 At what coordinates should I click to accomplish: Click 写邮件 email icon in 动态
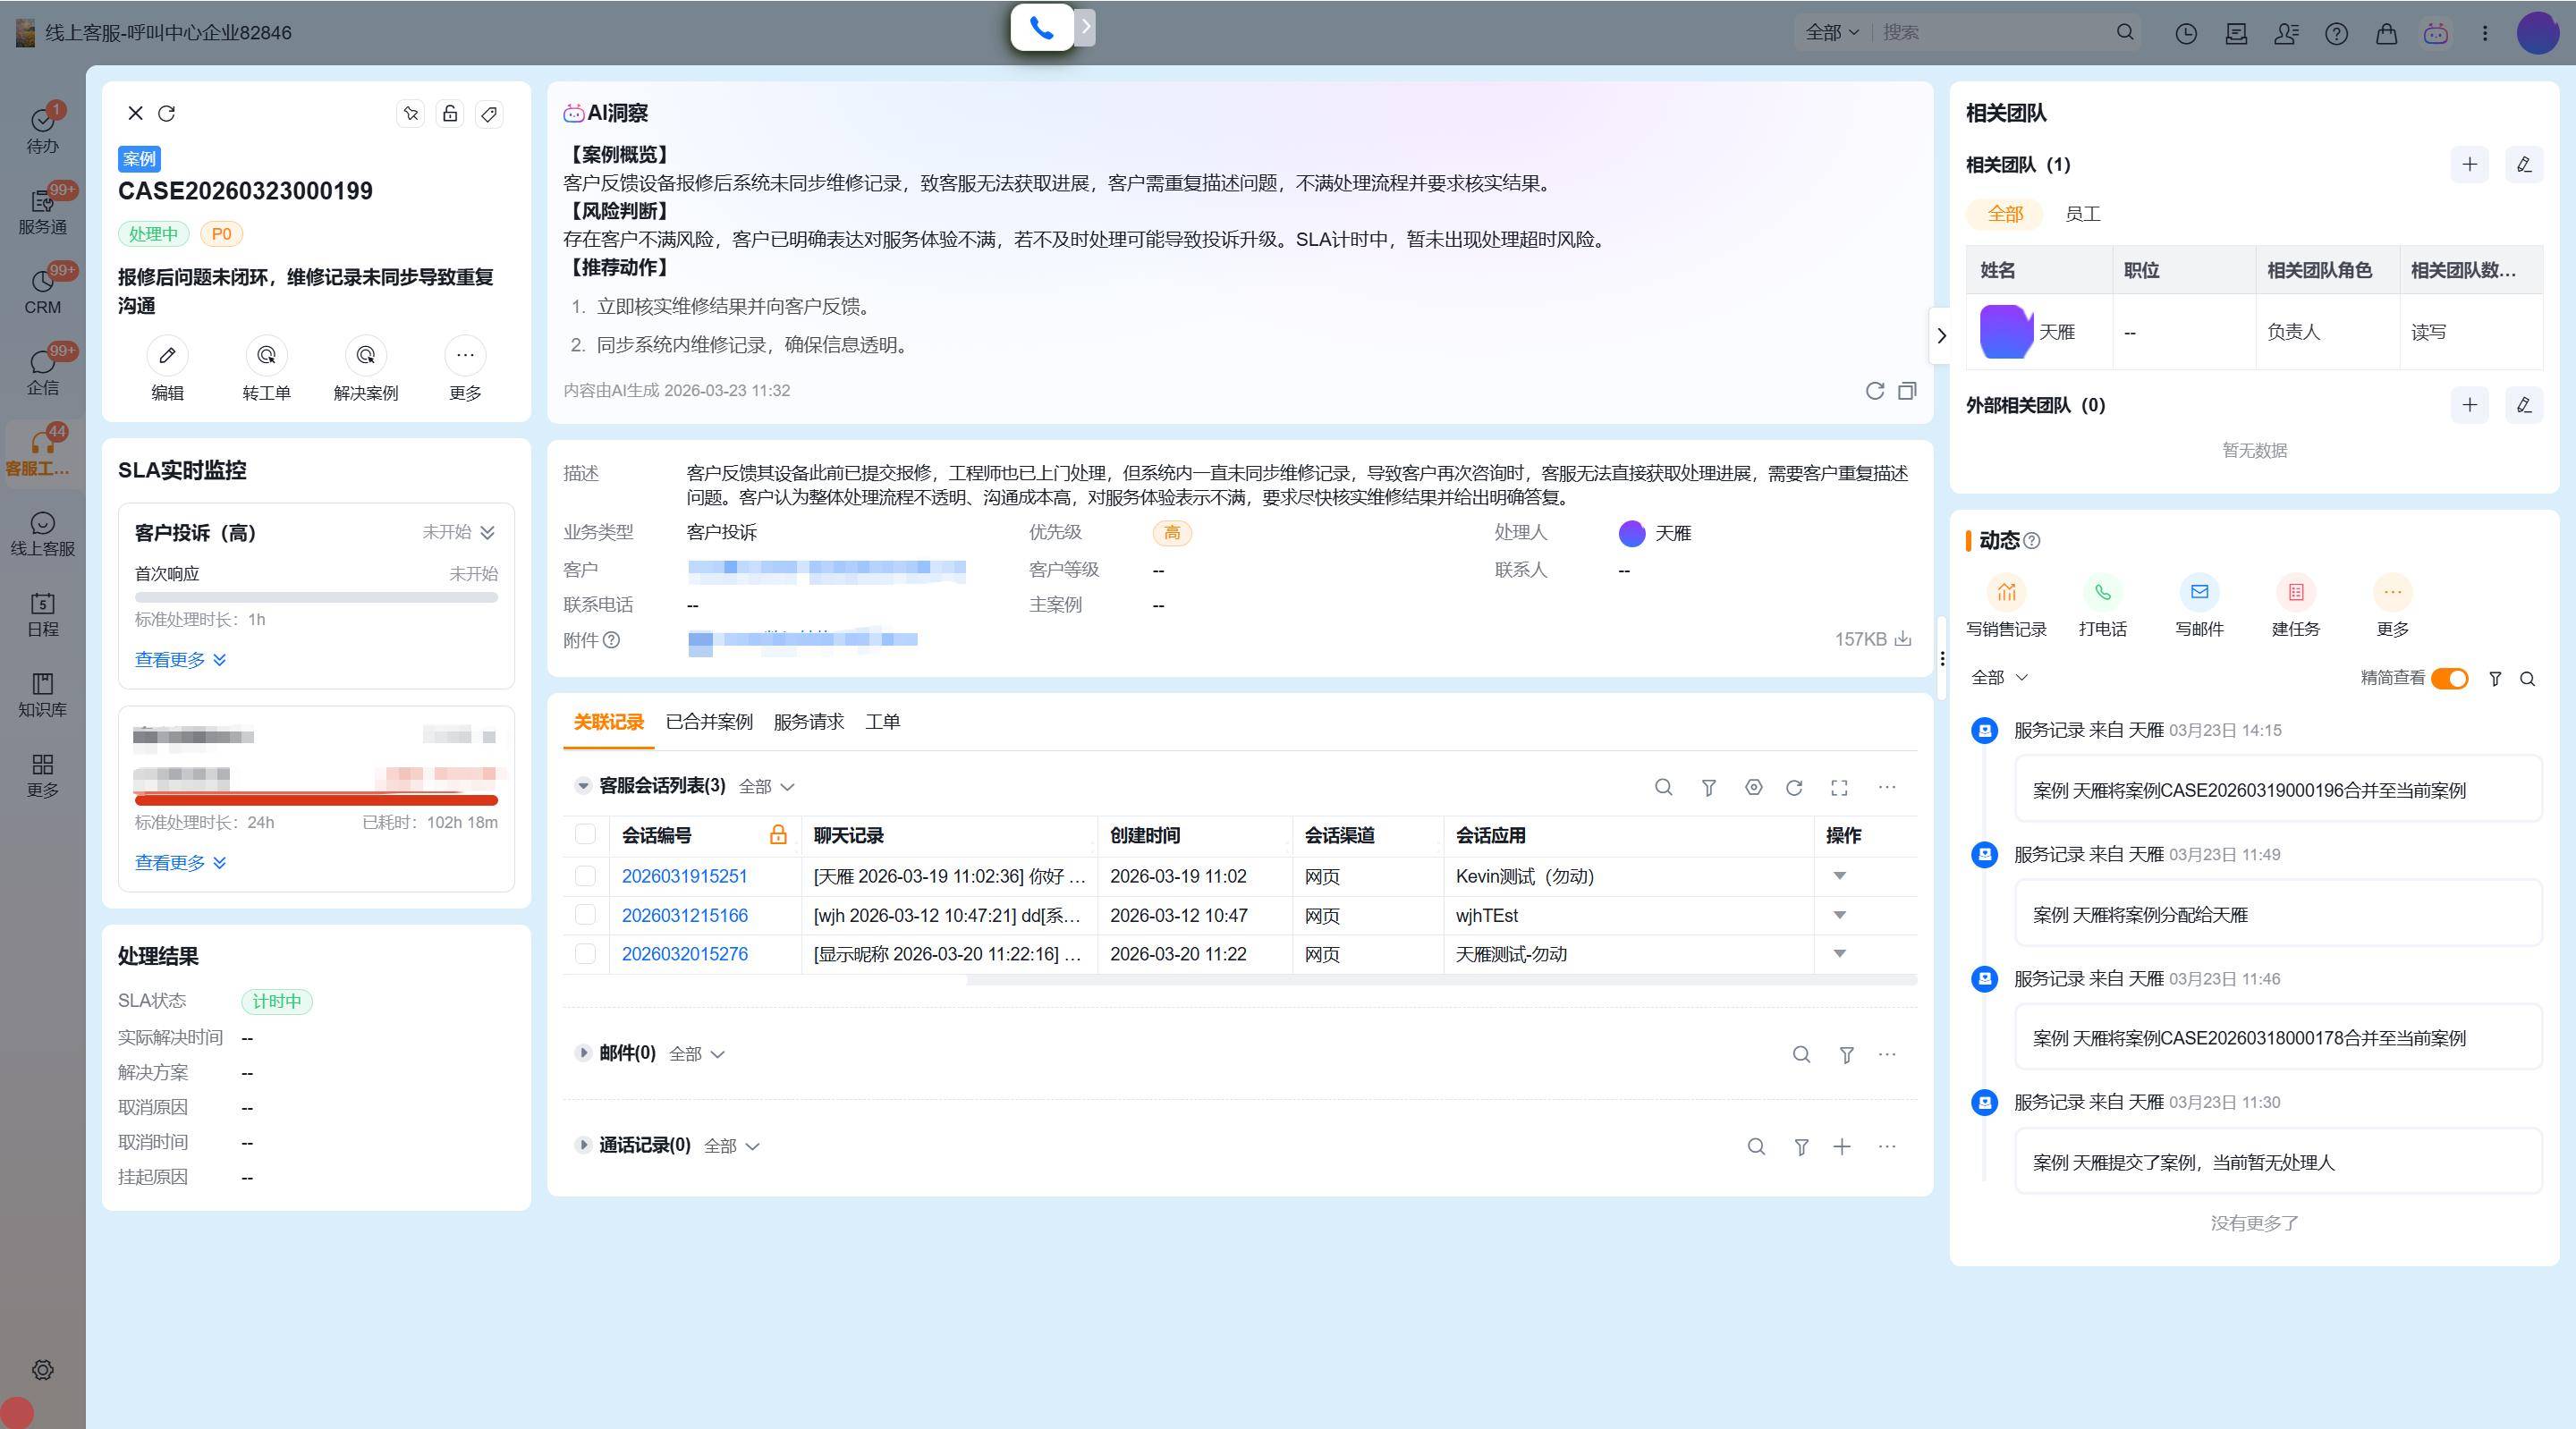[2199, 592]
